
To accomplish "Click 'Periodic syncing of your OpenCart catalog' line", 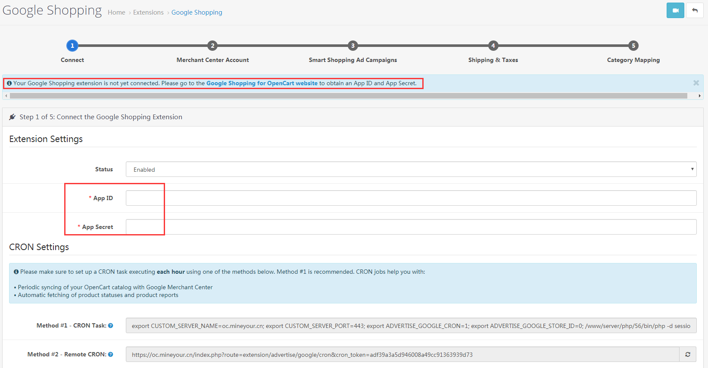I will 115,287.
